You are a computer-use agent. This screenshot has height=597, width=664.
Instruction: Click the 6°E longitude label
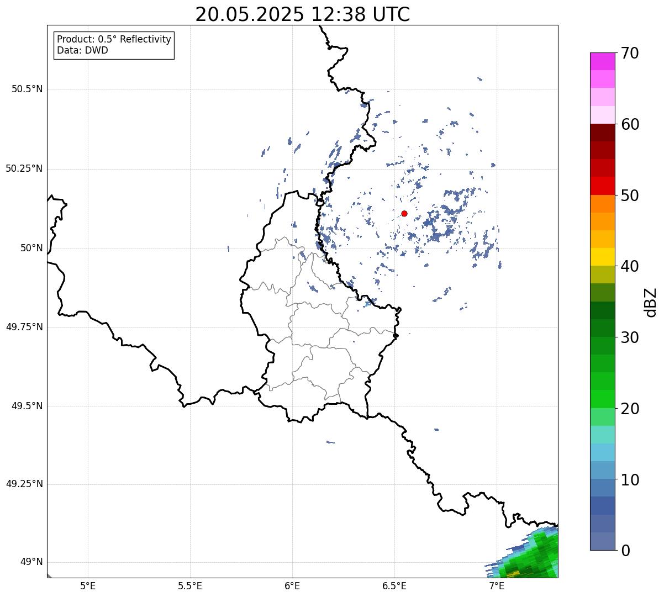pos(292,585)
